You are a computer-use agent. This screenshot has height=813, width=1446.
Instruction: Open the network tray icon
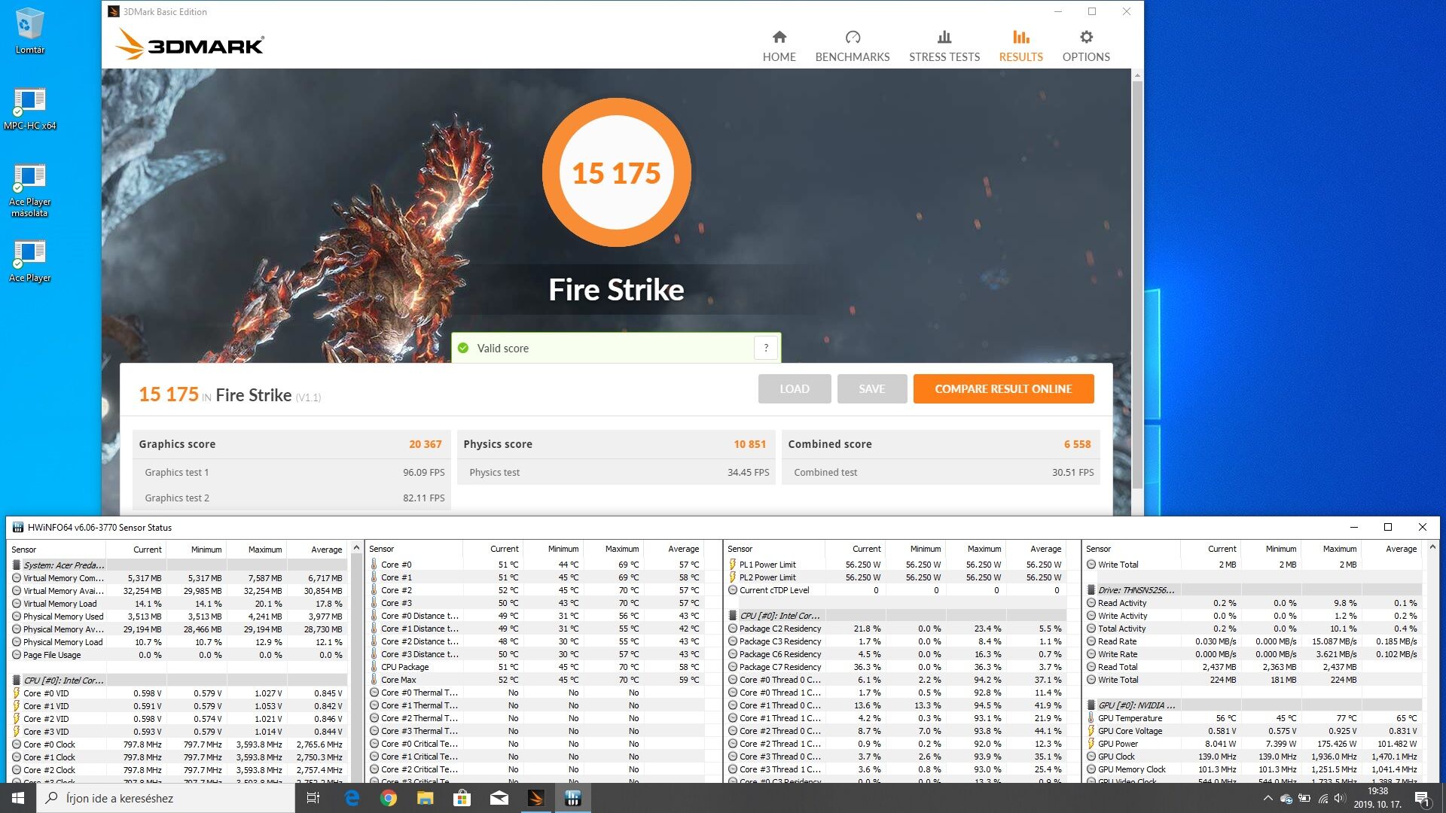coord(1323,799)
